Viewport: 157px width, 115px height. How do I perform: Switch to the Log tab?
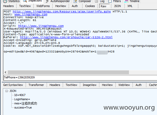100,1
